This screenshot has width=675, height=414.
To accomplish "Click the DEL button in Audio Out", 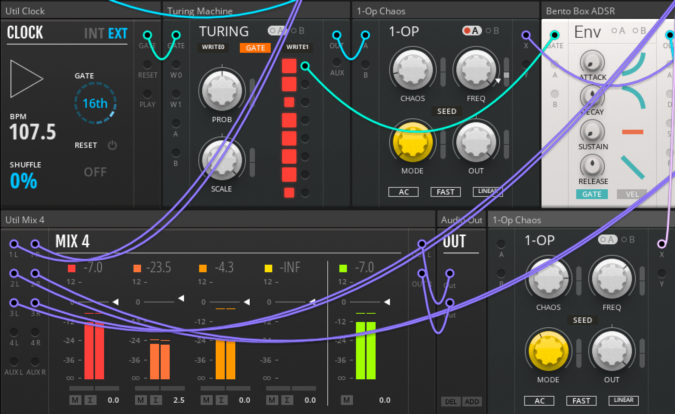I will pyautogui.click(x=451, y=402).
